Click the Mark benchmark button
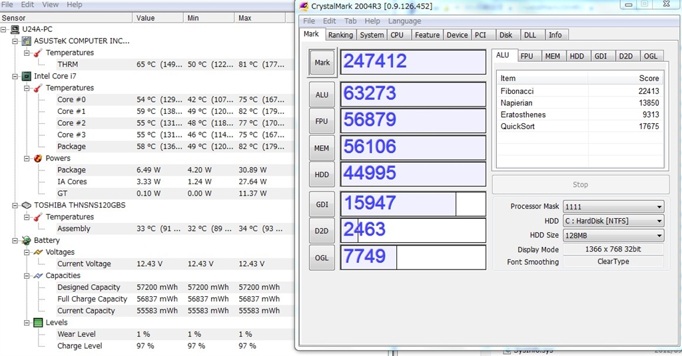Viewport: 682px width, 356px height. 322,63
